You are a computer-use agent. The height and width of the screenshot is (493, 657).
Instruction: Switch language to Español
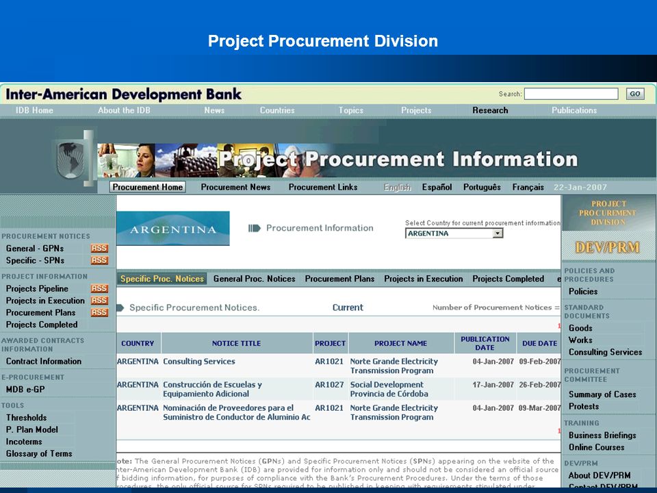tap(437, 187)
